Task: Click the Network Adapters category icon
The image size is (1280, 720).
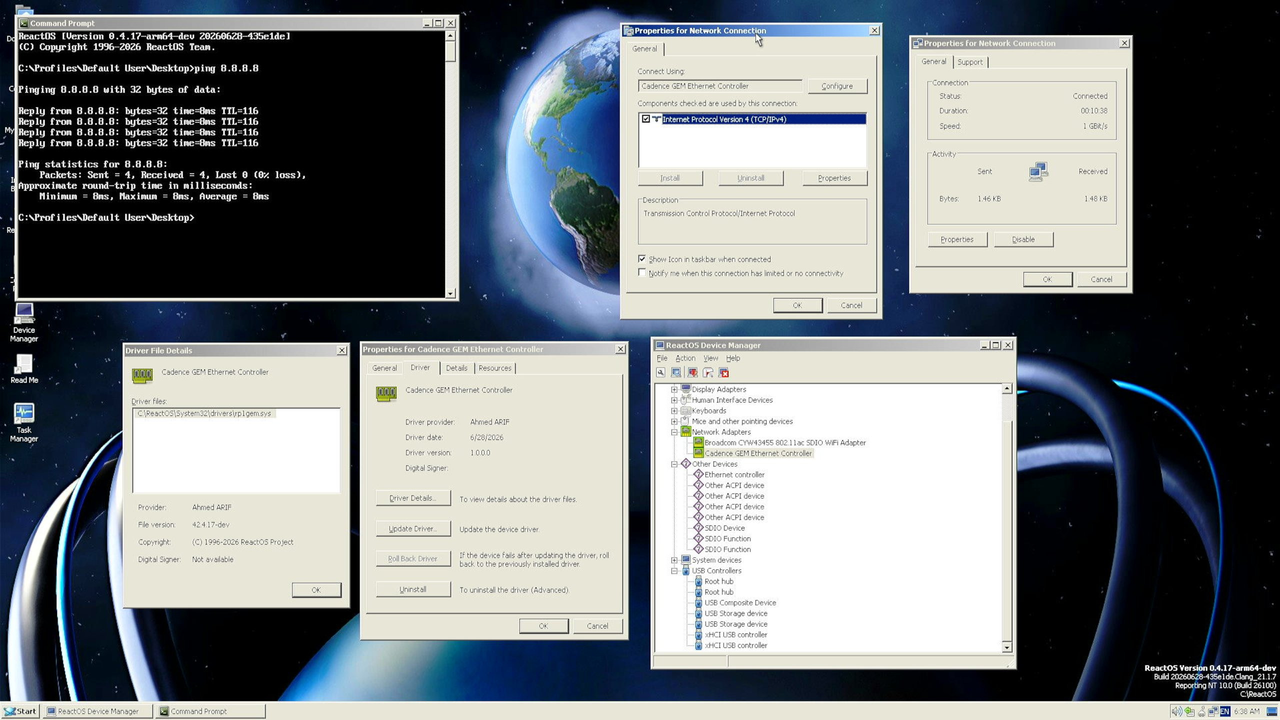Action: (x=685, y=431)
